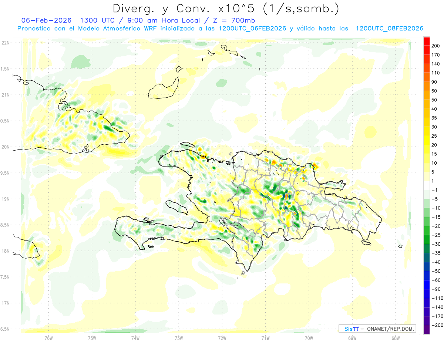Click the 71W longitude label
The width and height of the screenshot is (444, 343).
[x=265, y=337]
